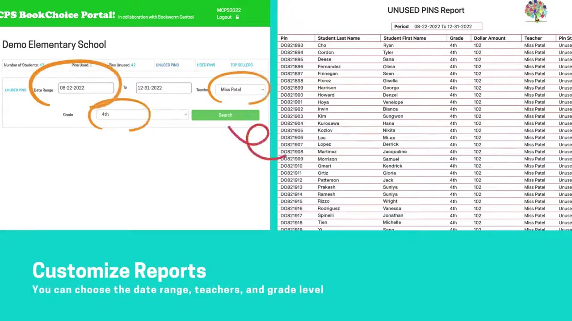Click first name Mi-ae
The width and height of the screenshot is (572, 321).
tap(389, 138)
